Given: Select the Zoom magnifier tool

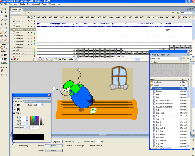Looking at the screenshot, I should [5, 48].
